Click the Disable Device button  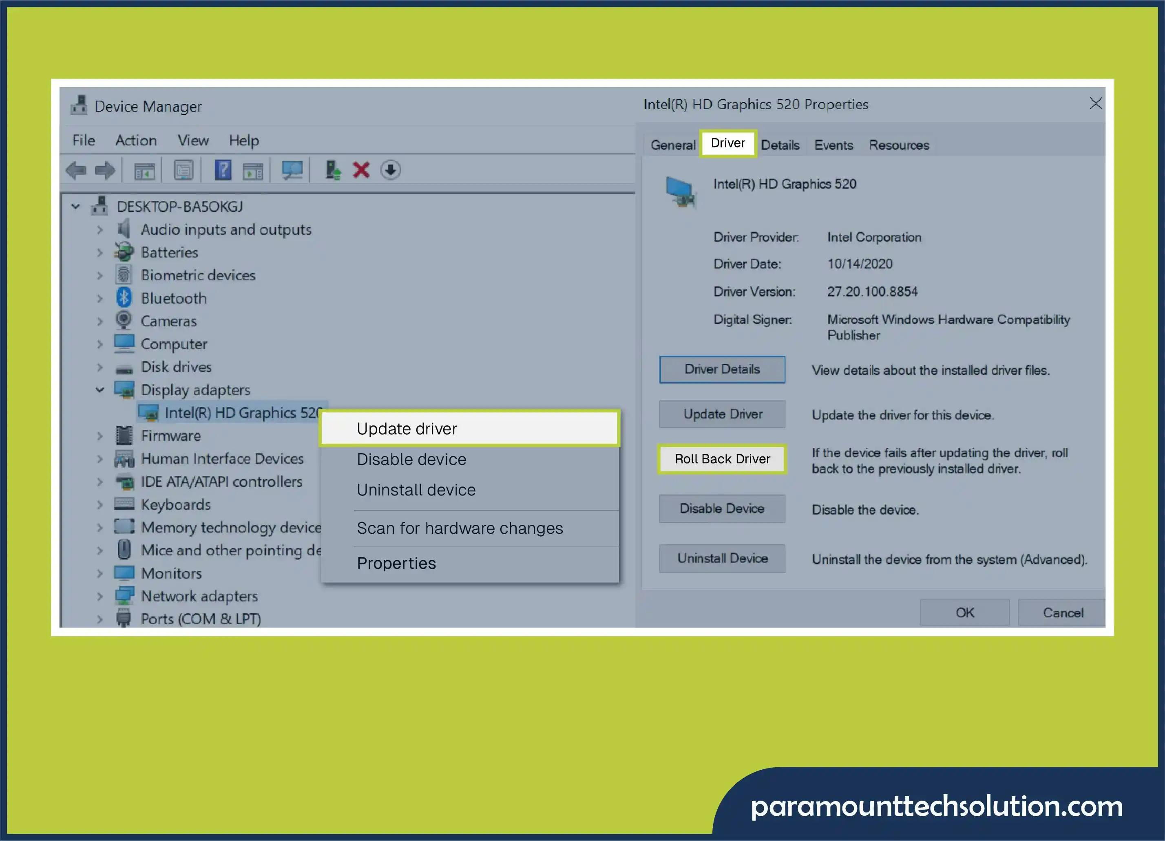[722, 508]
